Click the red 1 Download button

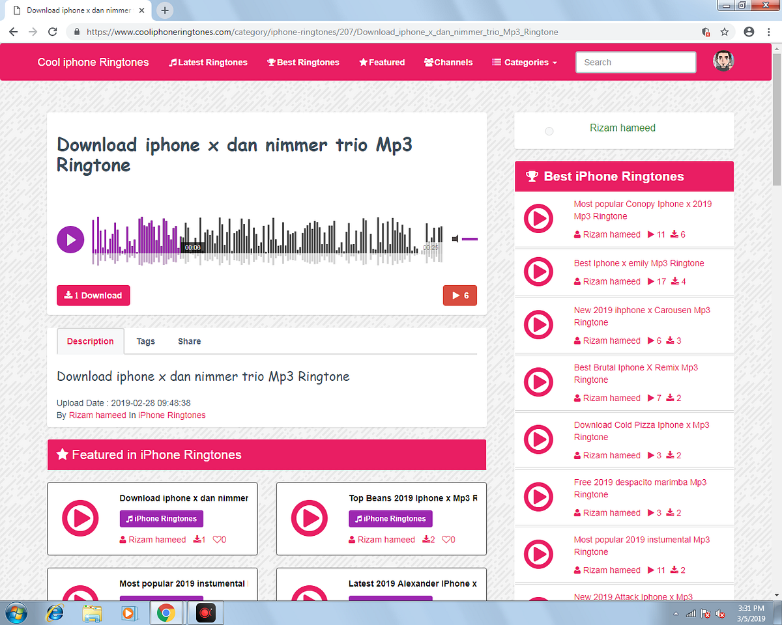[x=93, y=295]
